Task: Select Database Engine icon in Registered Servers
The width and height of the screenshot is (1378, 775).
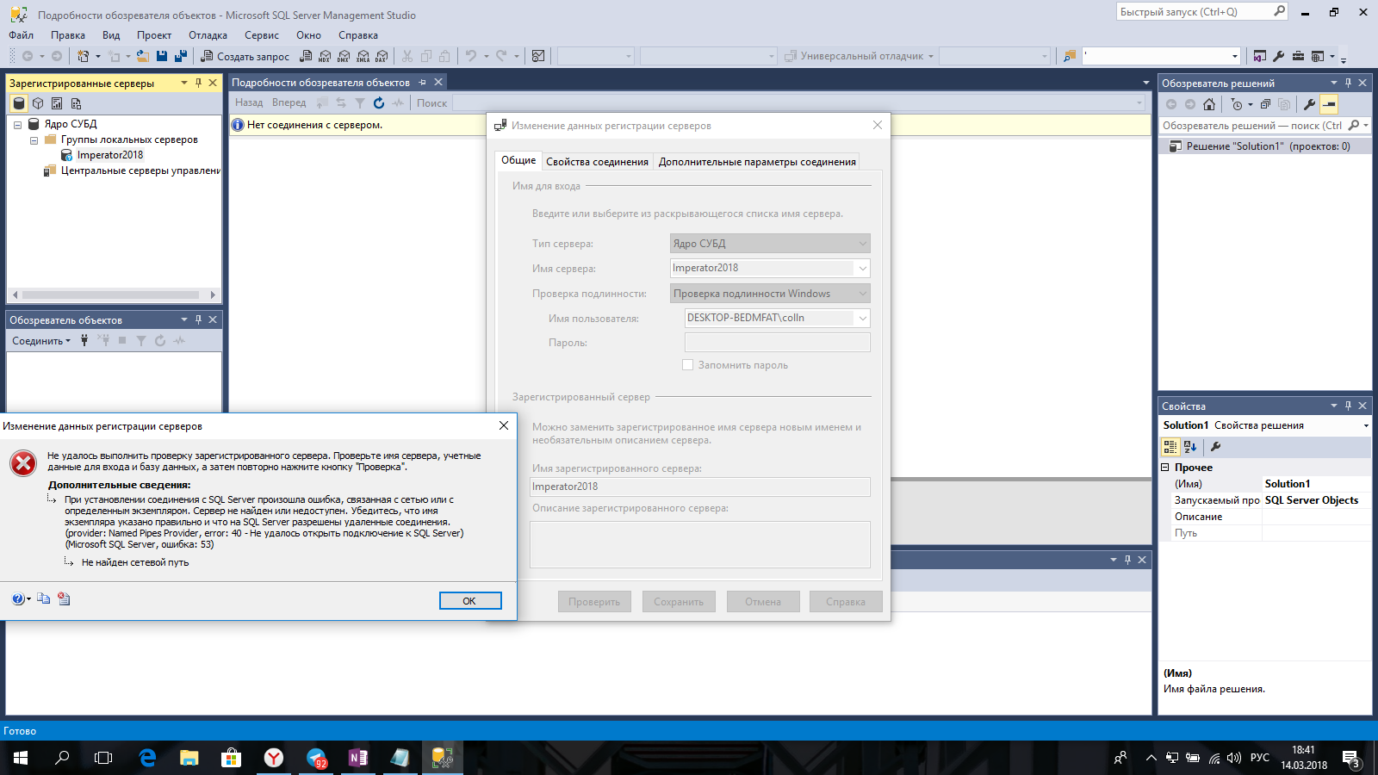Action: pos(19,103)
